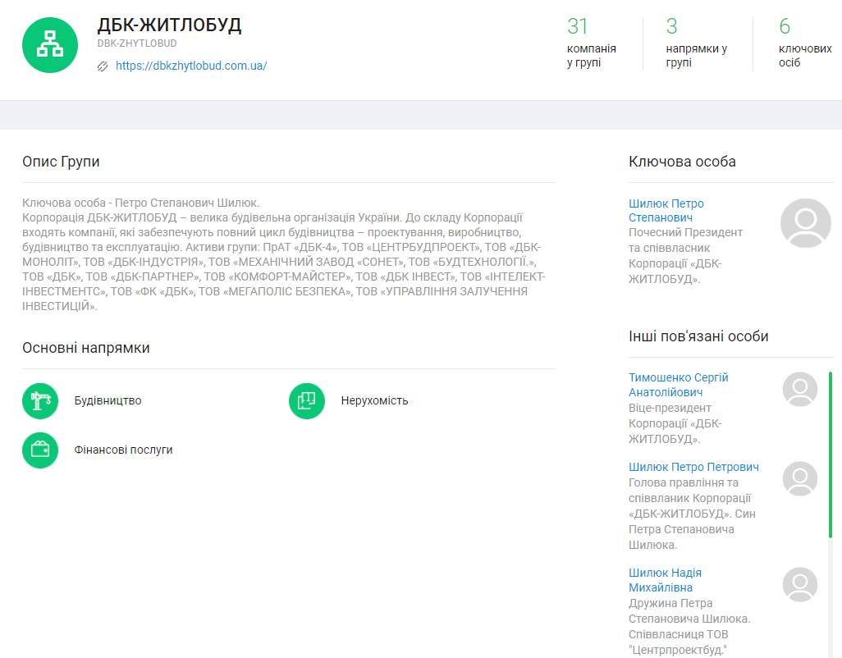Click avatar of Шилюк Петро Петрович

click(x=799, y=478)
